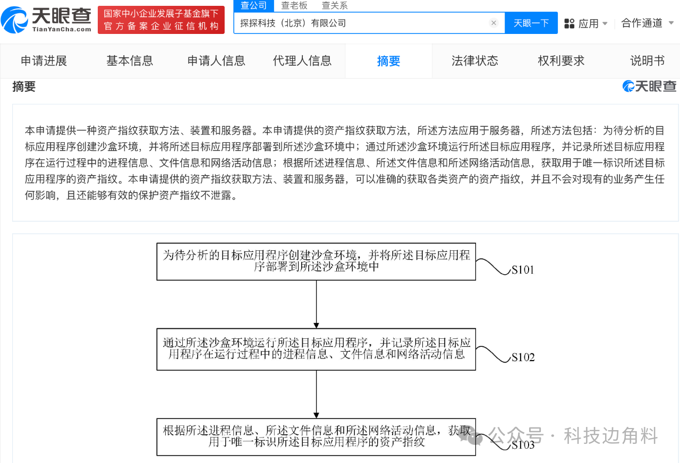Expand the 合作通道 dropdown arrow

coord(670,23)
